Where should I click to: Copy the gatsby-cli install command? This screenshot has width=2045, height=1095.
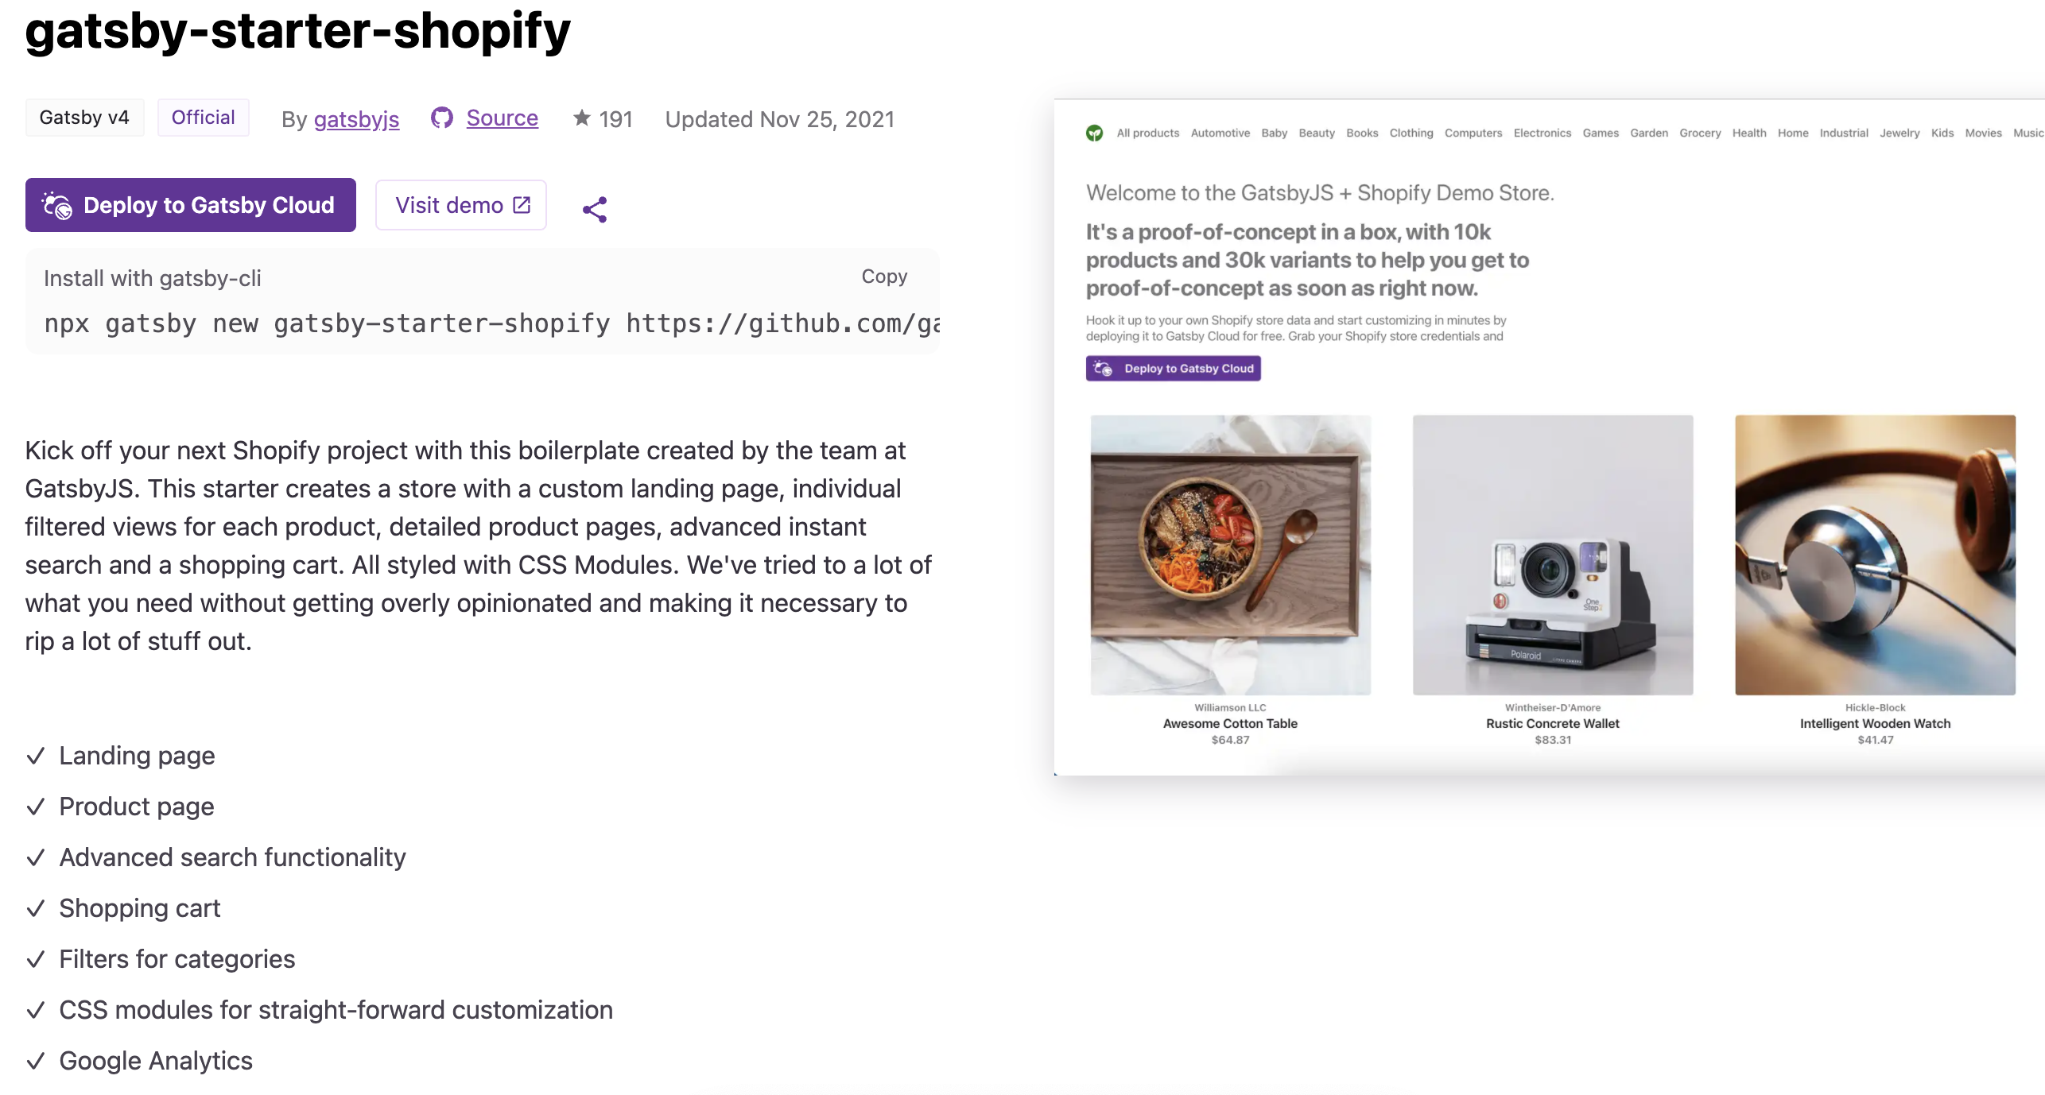(x=884, y=277)
